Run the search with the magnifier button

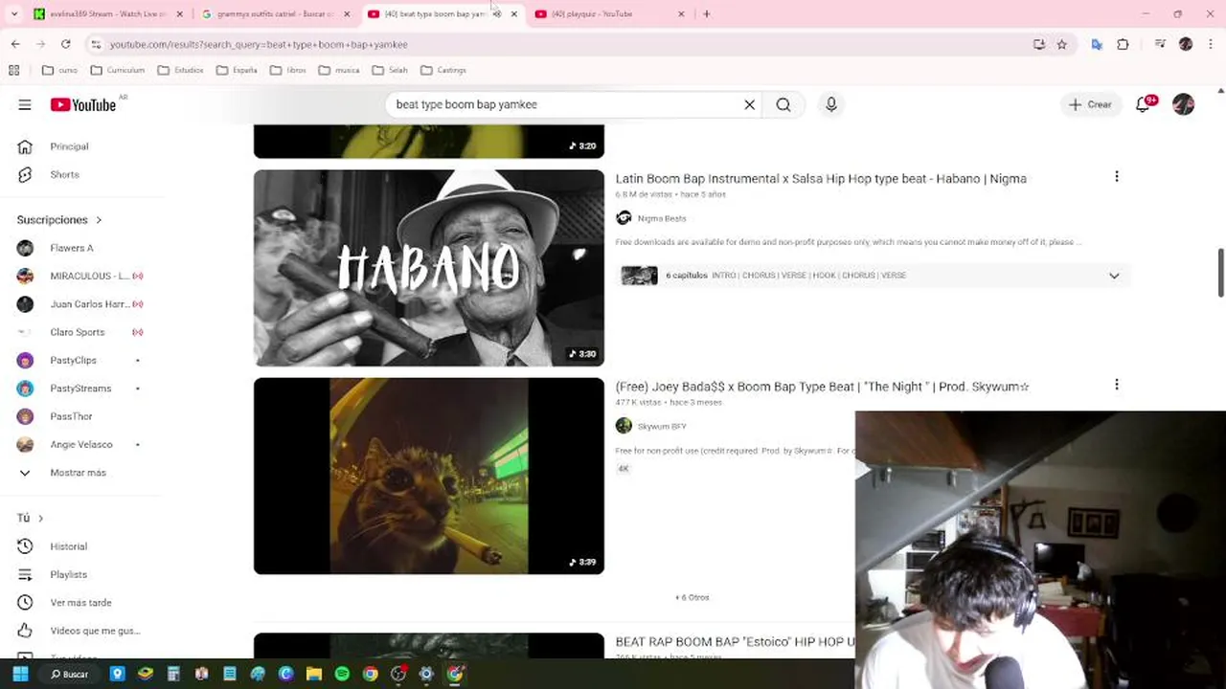[x=783, y=104]
